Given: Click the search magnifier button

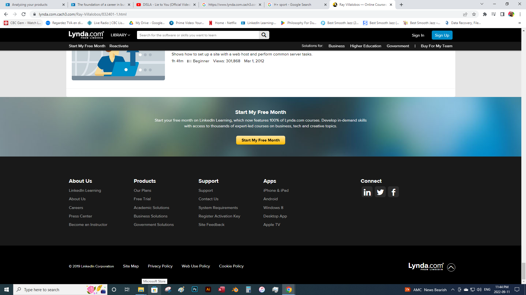Looking at the screenshot, I should click(264, 35).
